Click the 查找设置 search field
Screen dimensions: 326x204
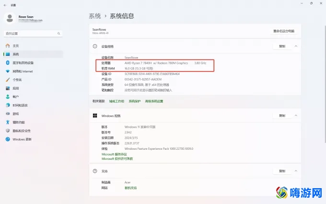click(33, 34)
